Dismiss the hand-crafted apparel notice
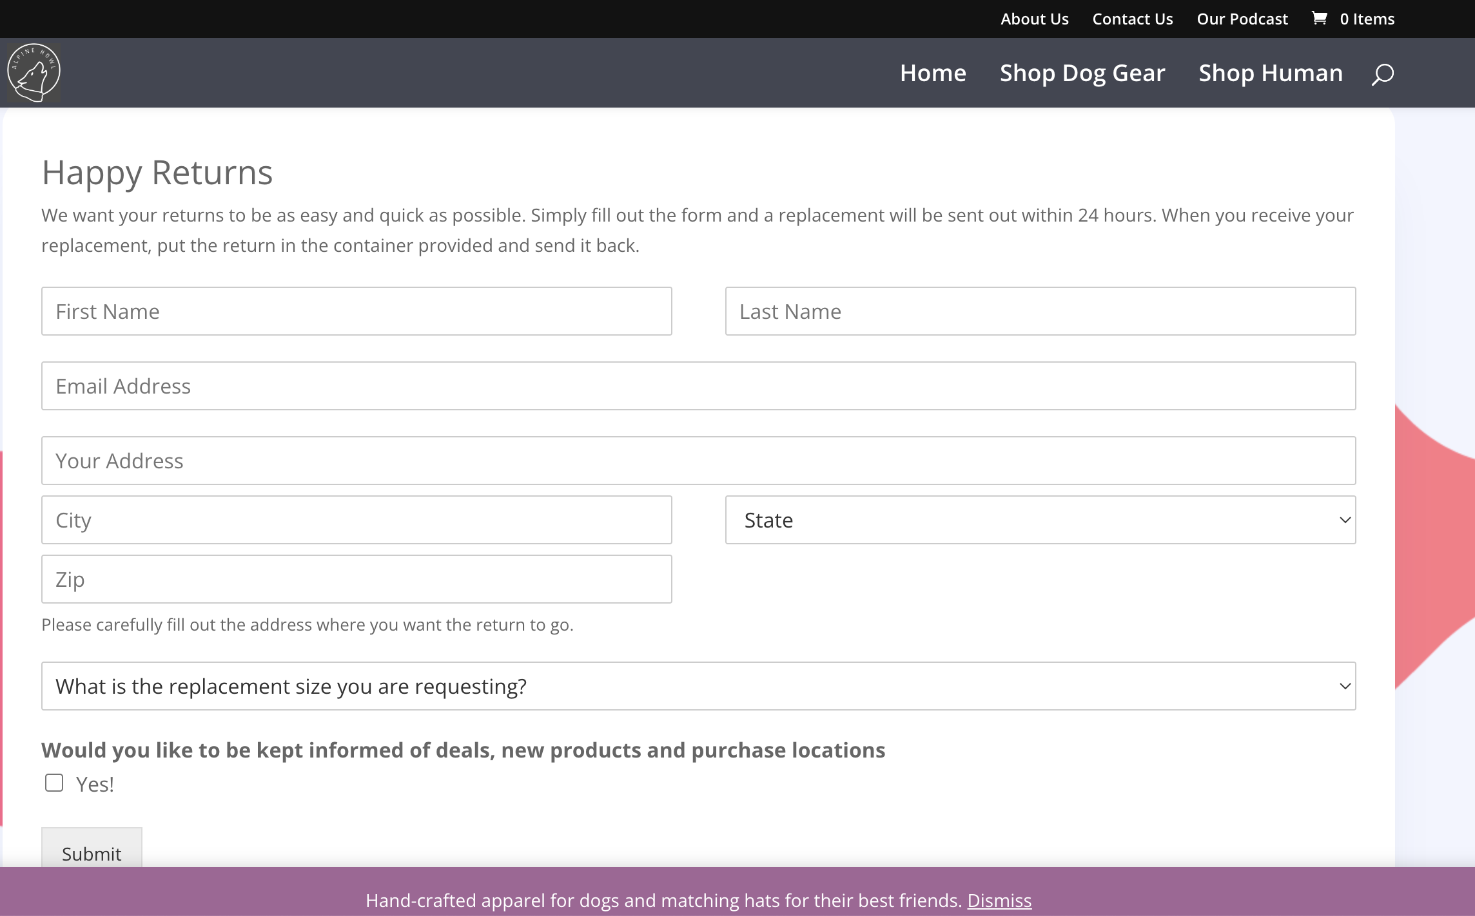Viewport: 1475px width, 916px height. click(999, 901)
